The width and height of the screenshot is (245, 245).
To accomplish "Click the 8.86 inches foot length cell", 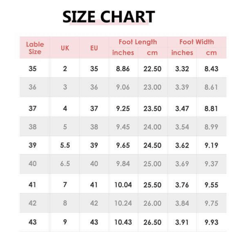I will pos(123,69).
